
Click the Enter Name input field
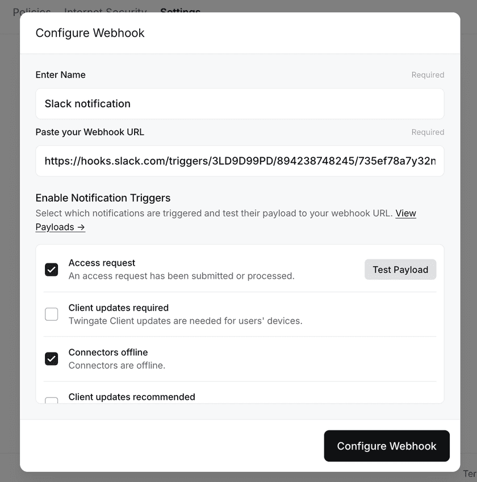tap(239, 104)
